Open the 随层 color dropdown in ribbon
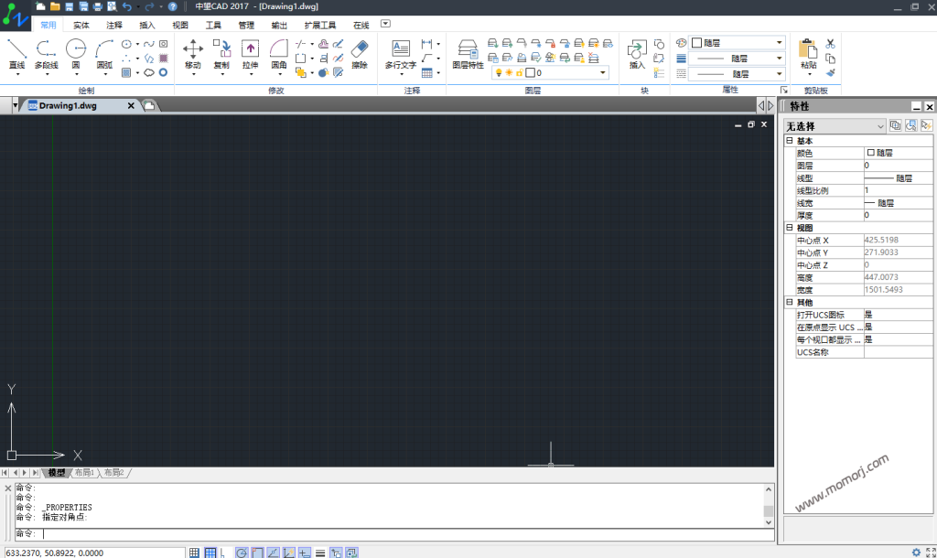Screen dimensions: 937x558 point(737,43)
